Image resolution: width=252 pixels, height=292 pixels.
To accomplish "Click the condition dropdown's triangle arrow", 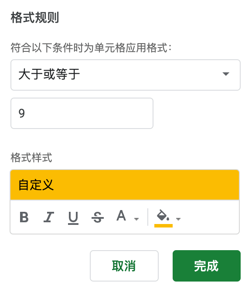I will pyautogui.click(x=226, y=74).
